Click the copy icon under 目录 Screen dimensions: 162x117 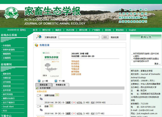click(x=41, y=110)
